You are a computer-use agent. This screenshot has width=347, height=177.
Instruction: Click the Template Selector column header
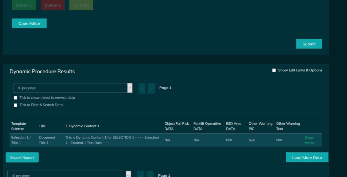pos(18,126)
